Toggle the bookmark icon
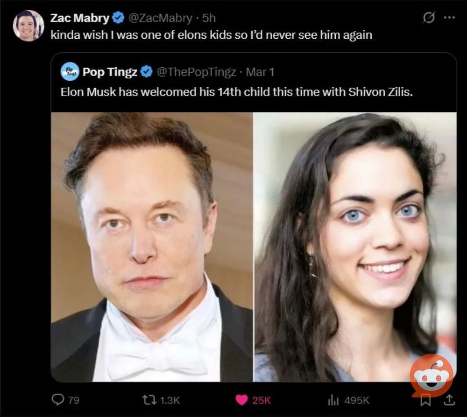This screenshot has width=467, height=417. pos(425,400)
